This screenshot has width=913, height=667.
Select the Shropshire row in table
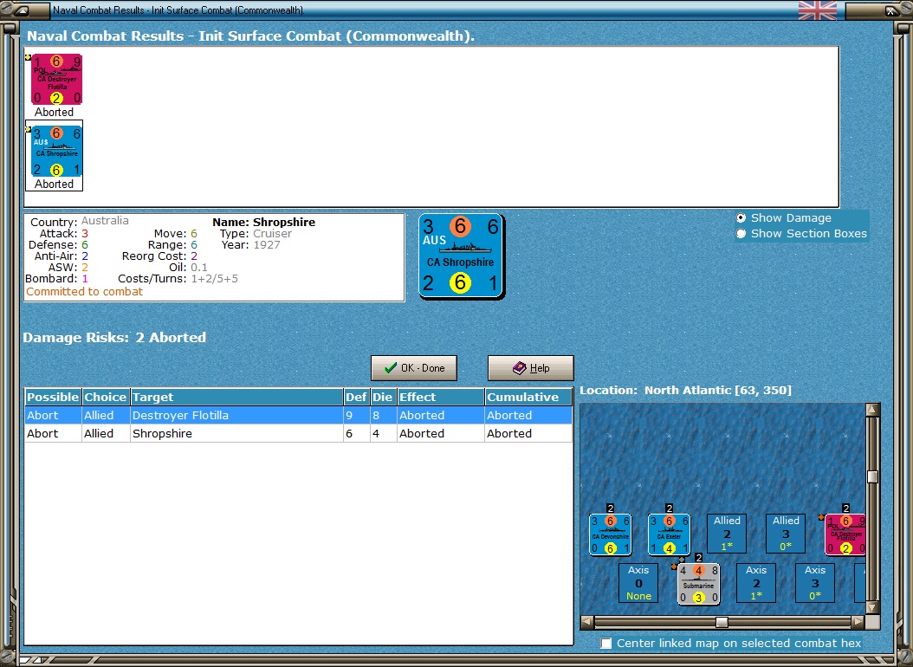299,433
